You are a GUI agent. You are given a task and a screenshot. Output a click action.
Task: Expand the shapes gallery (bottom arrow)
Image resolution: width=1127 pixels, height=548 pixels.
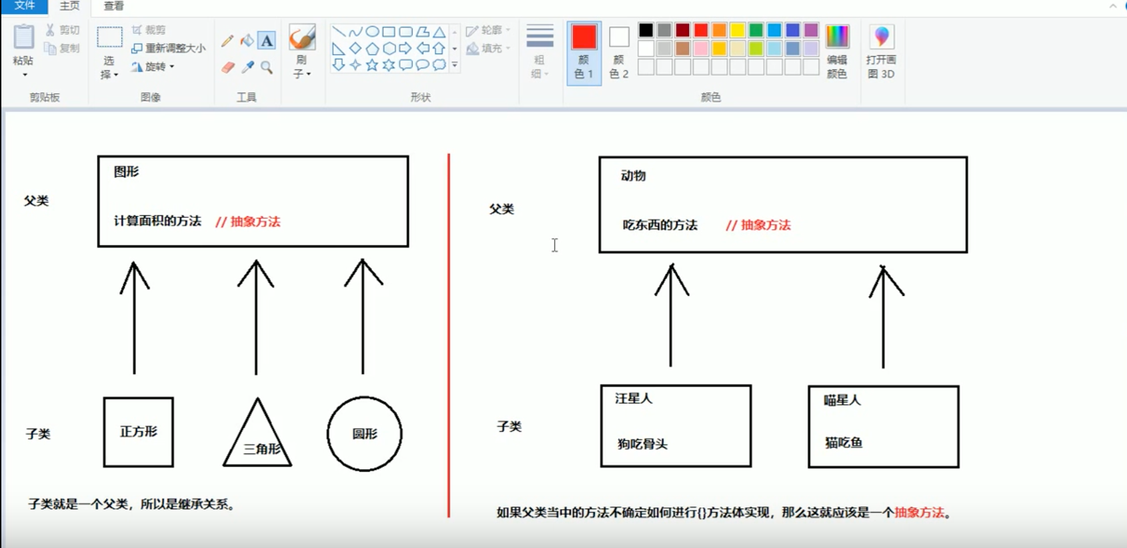click(x=455, y=65)
